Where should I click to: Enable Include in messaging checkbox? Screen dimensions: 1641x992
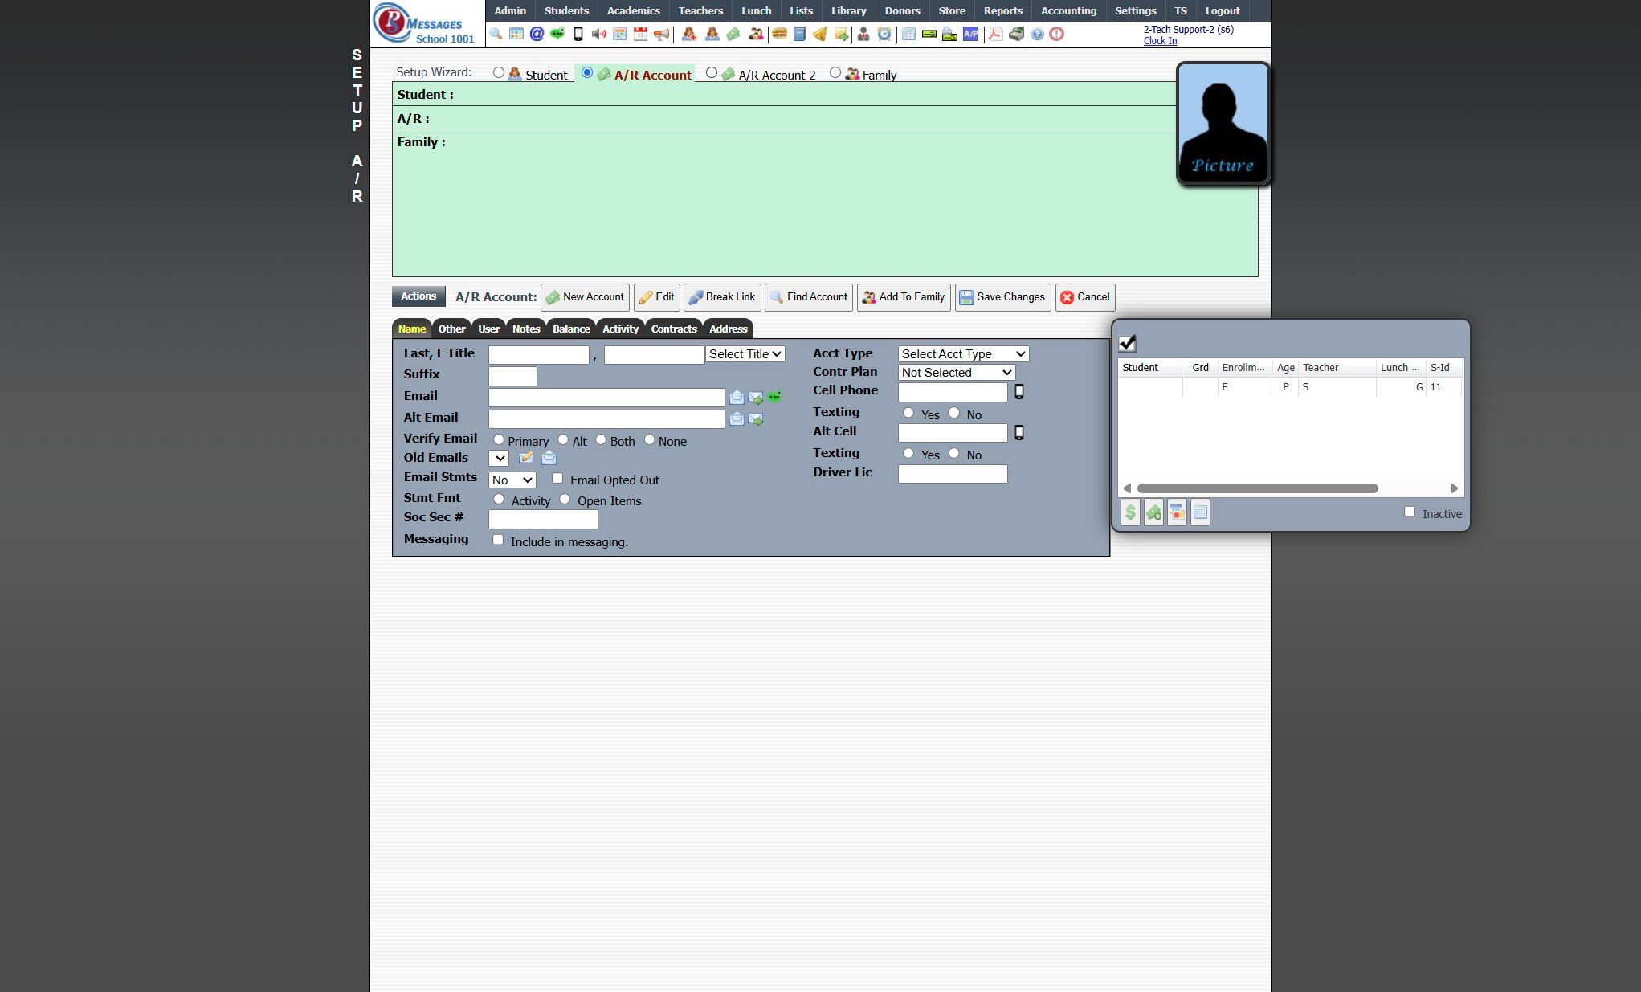pos(498,540)
